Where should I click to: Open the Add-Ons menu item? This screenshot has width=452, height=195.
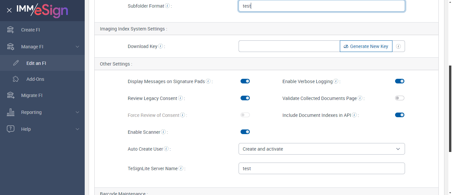click(35, 79)
